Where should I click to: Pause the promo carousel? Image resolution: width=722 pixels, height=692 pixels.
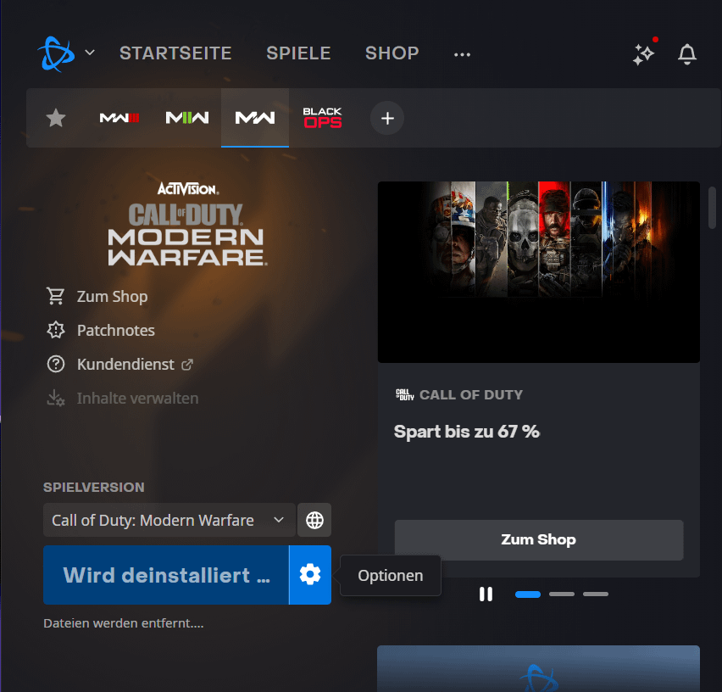pyautogui.click(x=486, y=594)
